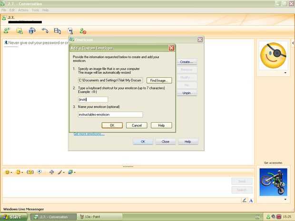
Task: Open the Edit menu
Action: pyautogui.click(x=12, y=10)
